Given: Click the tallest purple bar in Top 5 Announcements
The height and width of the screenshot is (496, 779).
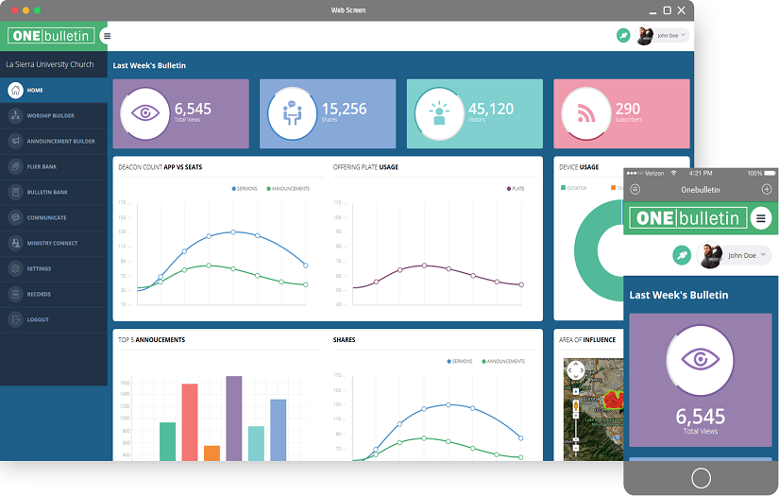Looking at the screenshot, I should pos(234,419).
